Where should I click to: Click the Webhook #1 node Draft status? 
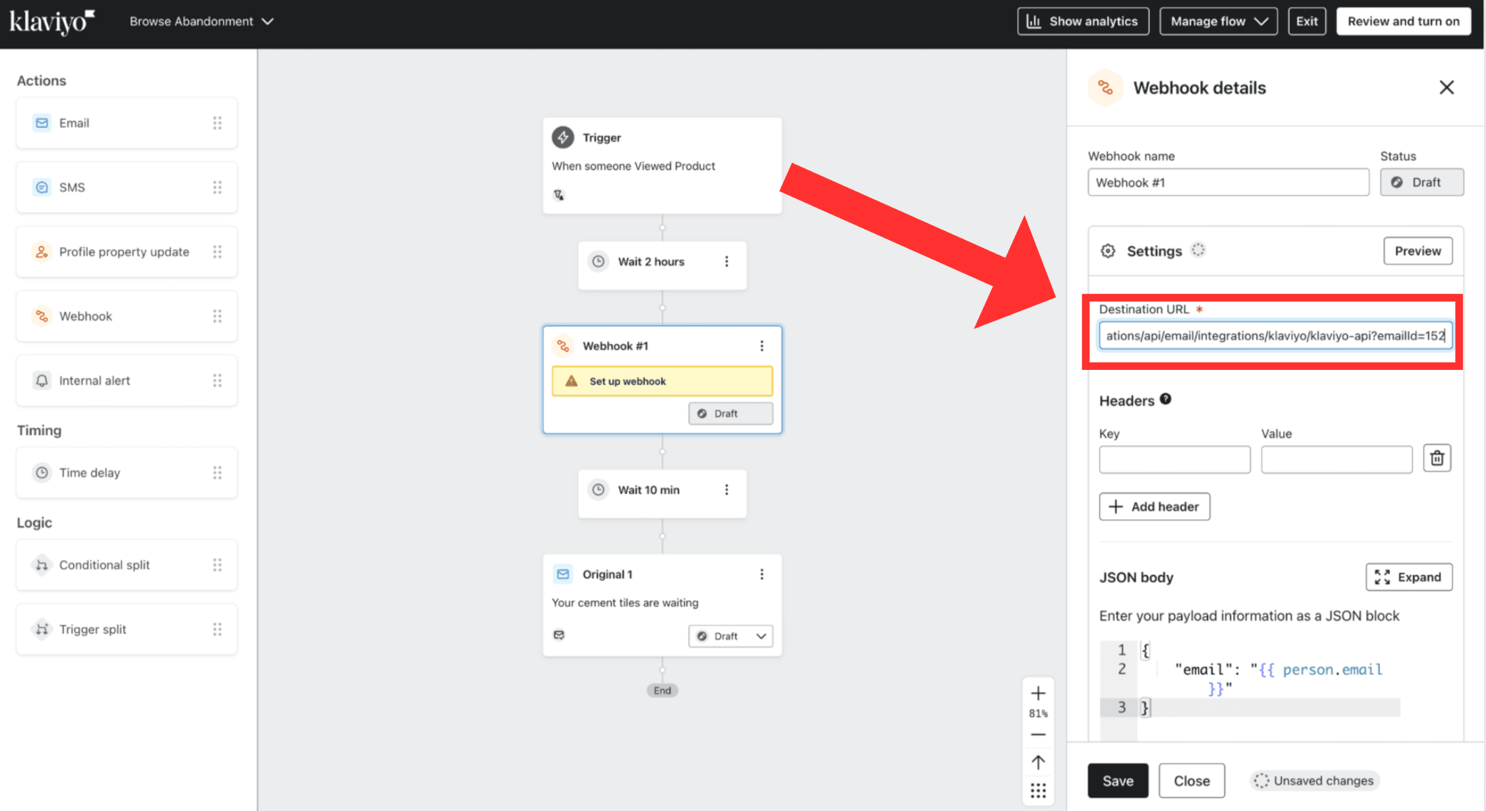(x=730, y=413)
